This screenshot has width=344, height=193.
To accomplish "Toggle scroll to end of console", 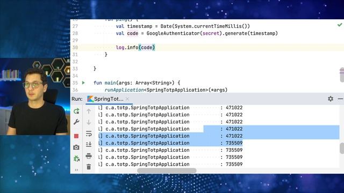I will [89, 144].
